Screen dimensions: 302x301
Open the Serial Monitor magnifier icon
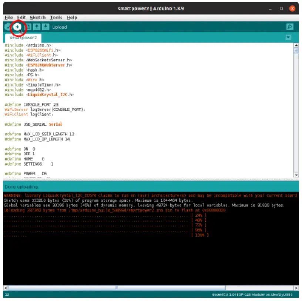pyautogui.click(x=290, y=27)
